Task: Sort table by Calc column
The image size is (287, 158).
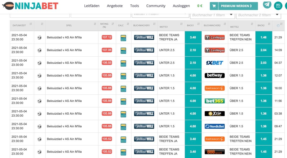Action: (128, 24)
